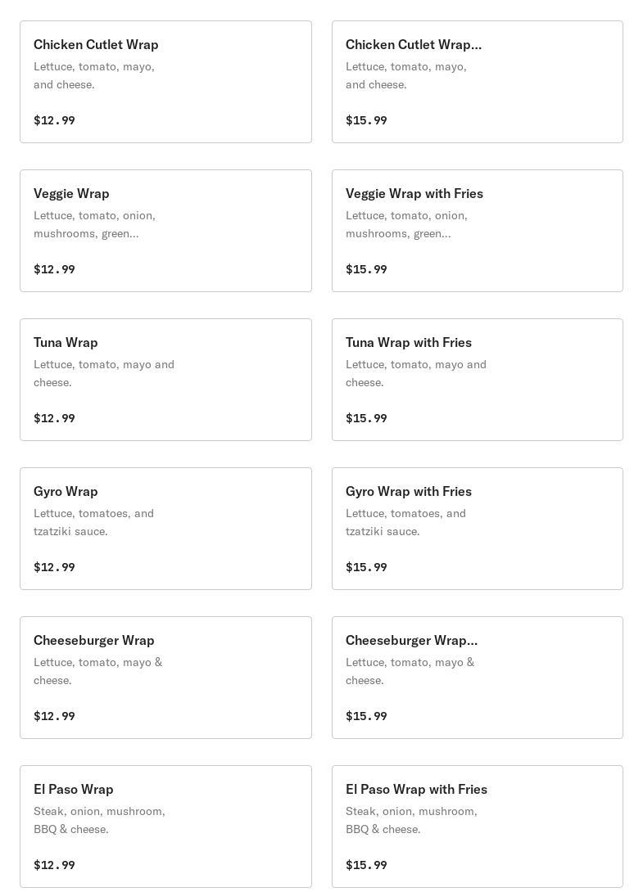Click the El Paso Wrap with Fries title text
Image resolution: width=643 pixels, height=892 pixels.
(x=416, y=789)
